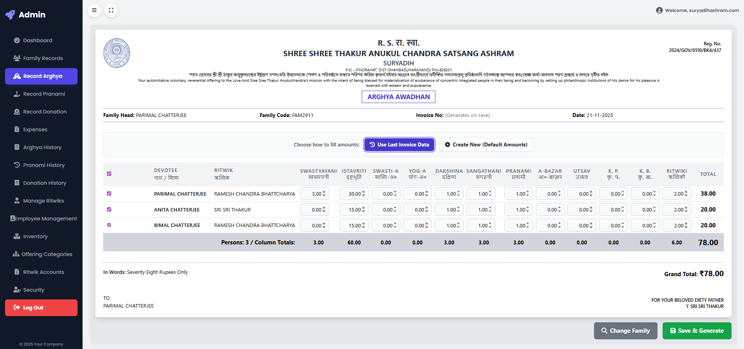Click the Security user-lock icon
Viewport: 744px width, 349px height.
click(x=17, y=290)
